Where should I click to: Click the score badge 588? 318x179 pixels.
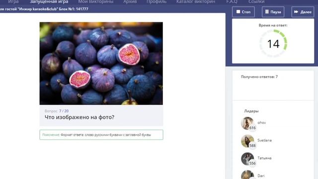(x=252, y=146)
